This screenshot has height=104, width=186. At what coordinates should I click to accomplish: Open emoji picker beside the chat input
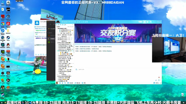(x=76, y=70)
